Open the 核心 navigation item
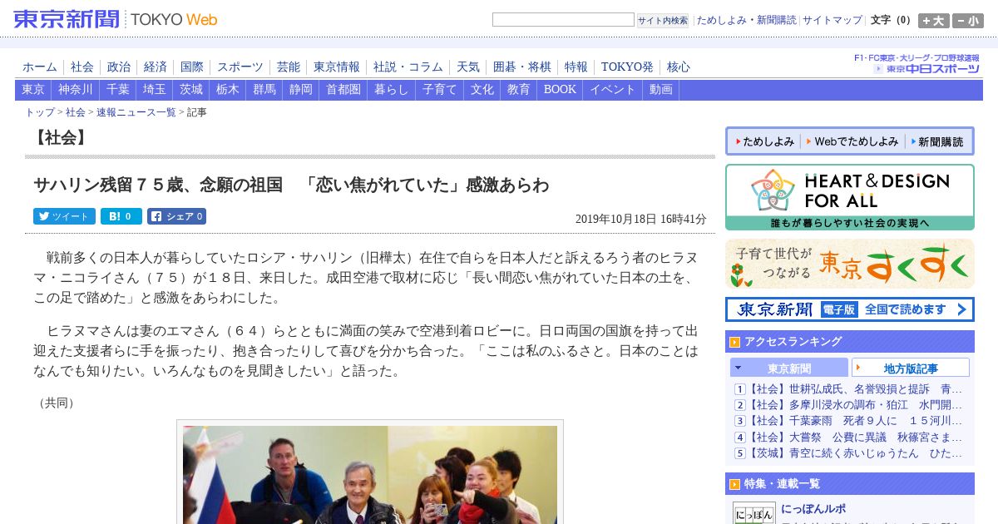 [x=679, y=67]
